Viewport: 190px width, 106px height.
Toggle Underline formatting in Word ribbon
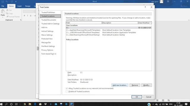[x=31, y=16]
